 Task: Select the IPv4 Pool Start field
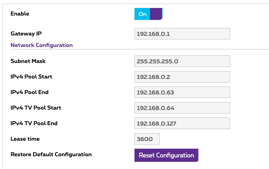182,77
